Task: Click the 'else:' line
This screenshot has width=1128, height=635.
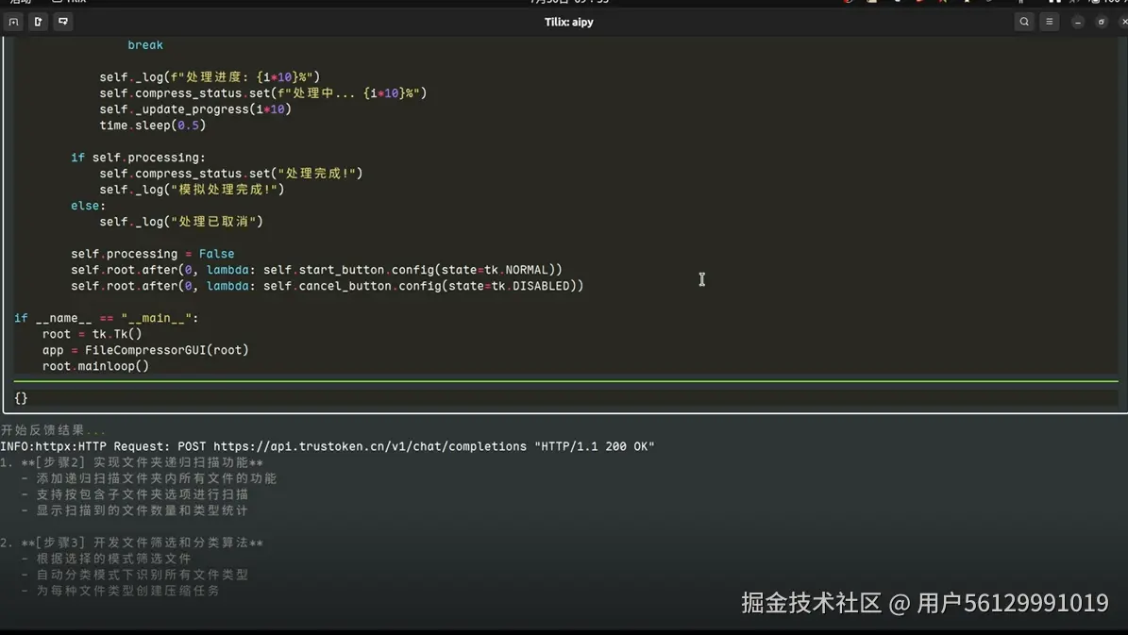Action: point(88,206)
